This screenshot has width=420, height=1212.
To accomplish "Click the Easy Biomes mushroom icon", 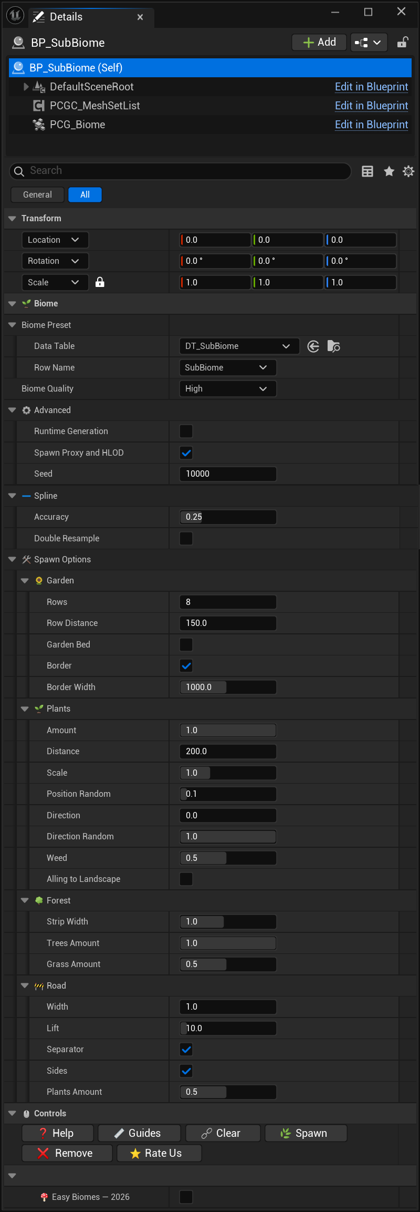I will pyautogui.click(x=44, y=1197).
